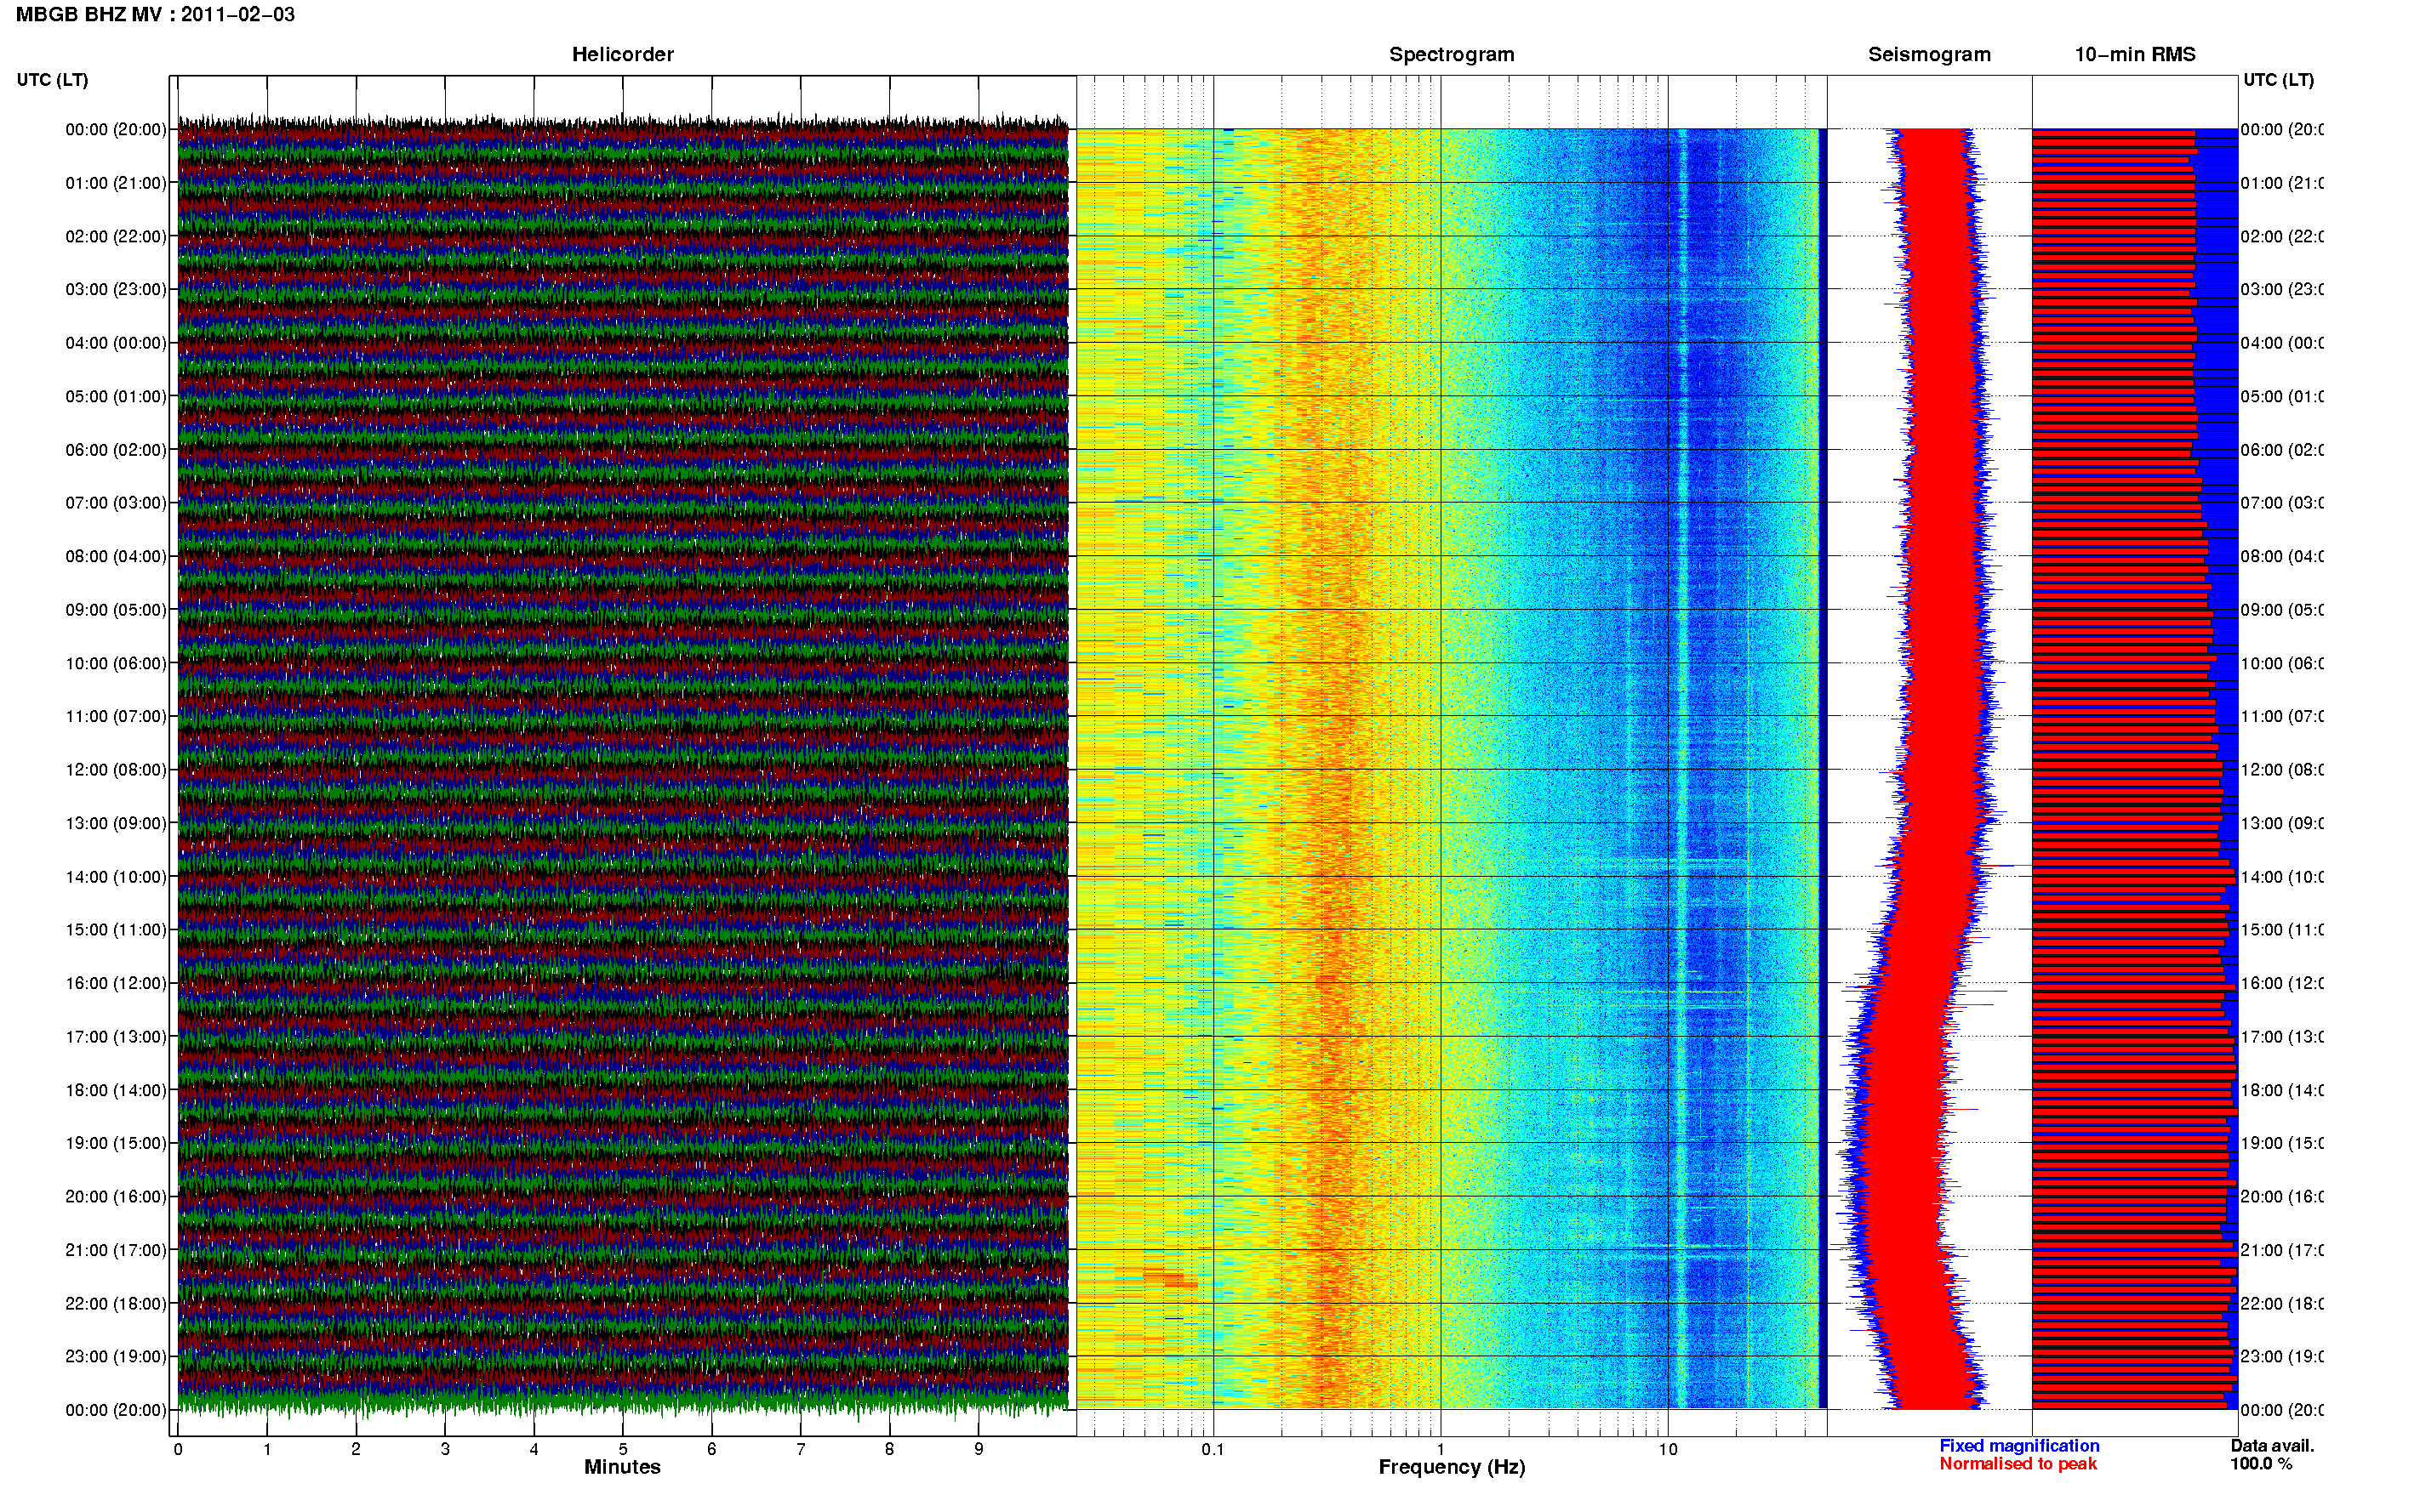The width and height of the screenshot is (2420, 1512).
Task: Click left time label 12:00 (08:00)
Action: tap(116, 770)
